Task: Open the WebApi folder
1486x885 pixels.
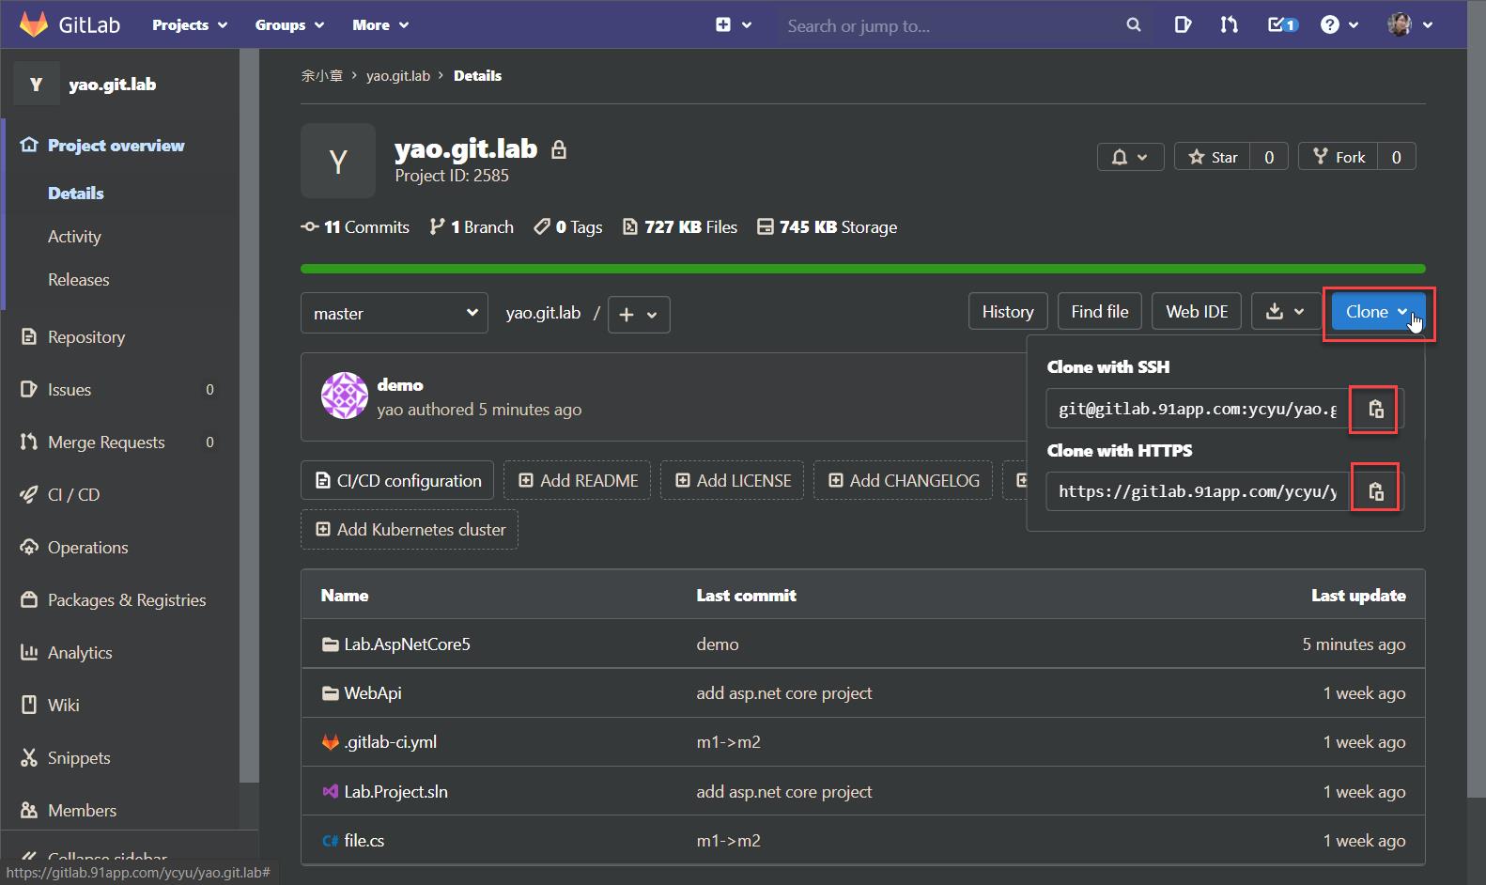Action: click(372, 693)
